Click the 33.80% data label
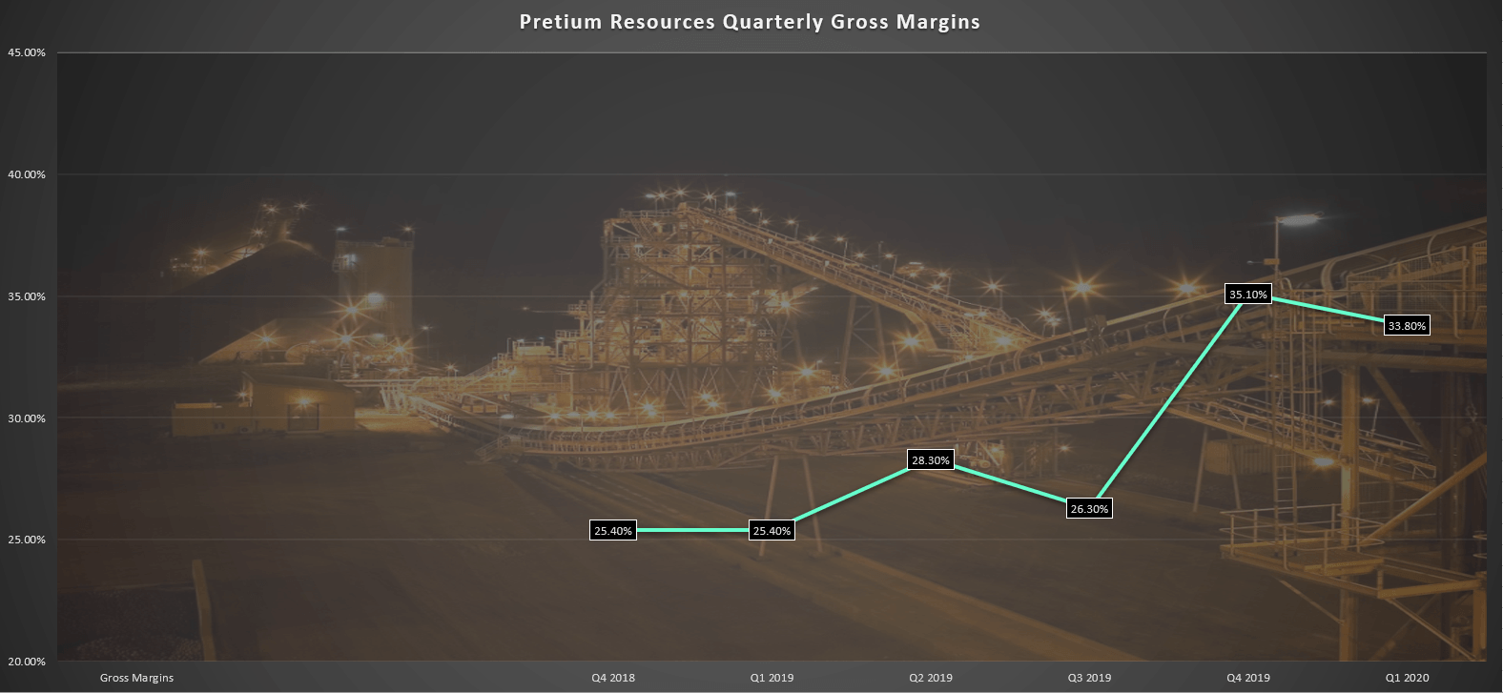This screenshot has height=693, width=1503. coord(1408,326)
